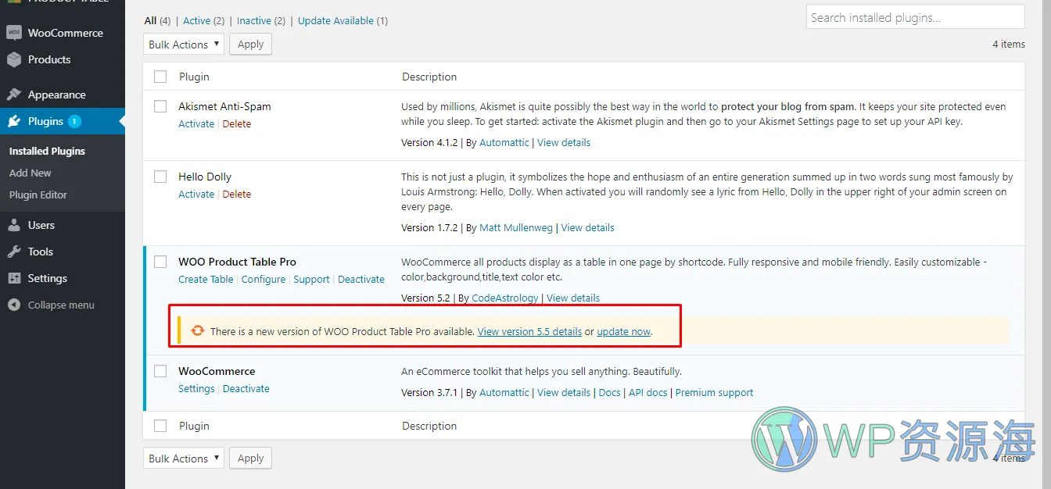The width and height of the screenshot is (1051, 489).
Task: Open WooCommerce API docs link
Action: (x=648, y=392)
